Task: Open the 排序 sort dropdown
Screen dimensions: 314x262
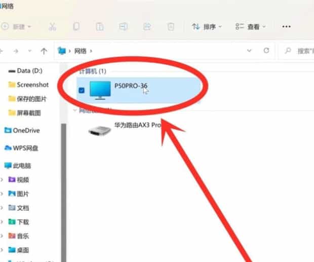Action: click(x=207, y=26)
